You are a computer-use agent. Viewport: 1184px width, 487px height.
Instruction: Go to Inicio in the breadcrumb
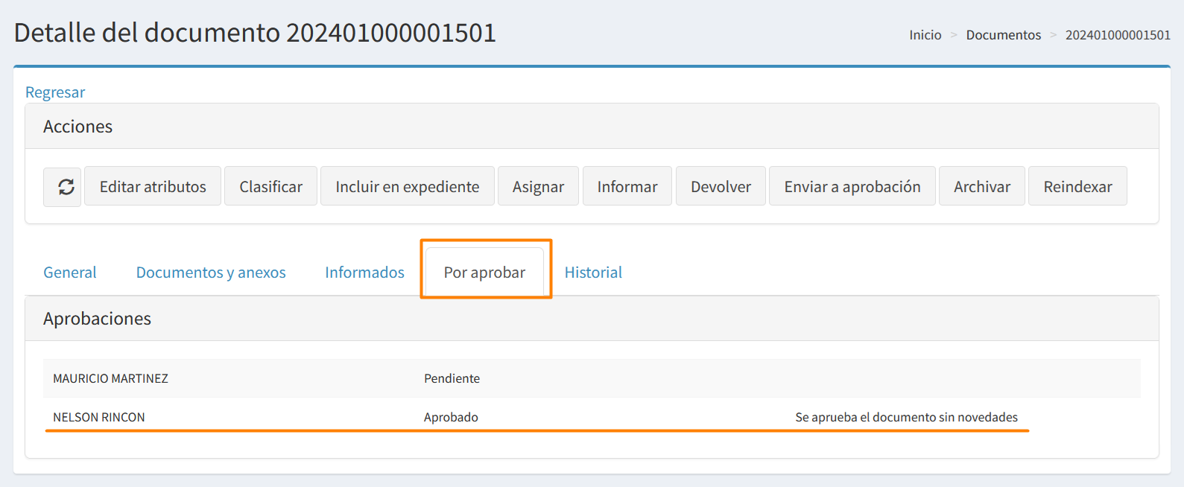pos(925,35)
